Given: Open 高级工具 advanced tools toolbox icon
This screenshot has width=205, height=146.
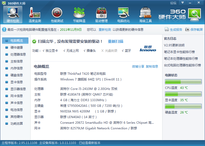Looking at the screenshot, I should 146,15.
